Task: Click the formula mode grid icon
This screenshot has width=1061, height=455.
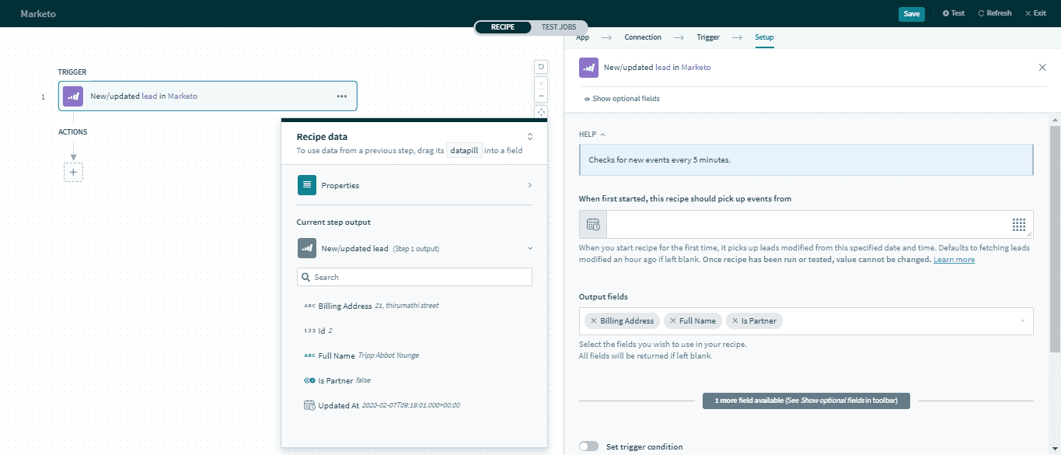Action: [1019, 225]
